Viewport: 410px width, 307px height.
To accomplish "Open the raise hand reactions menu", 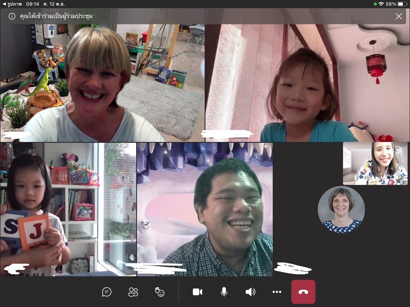I will pyautogui.click(x=160, y=292).
